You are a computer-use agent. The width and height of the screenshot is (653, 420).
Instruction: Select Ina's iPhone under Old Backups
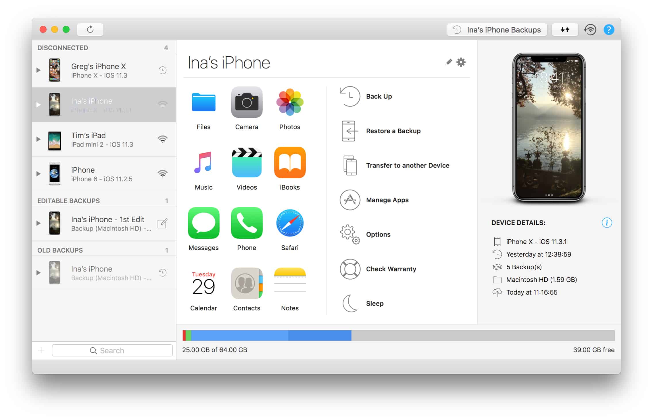click(x=104, y=273)
